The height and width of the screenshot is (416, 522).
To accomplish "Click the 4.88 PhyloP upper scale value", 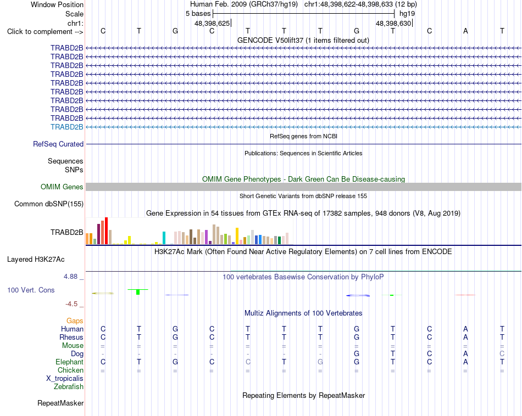I will tap(70, 277).
